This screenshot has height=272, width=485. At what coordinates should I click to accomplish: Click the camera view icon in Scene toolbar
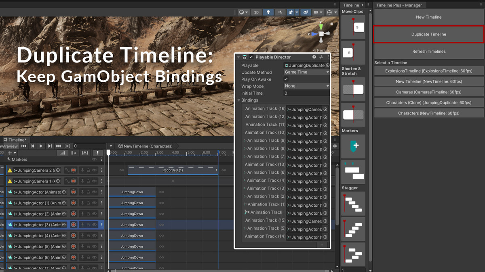tap(317, 12)
